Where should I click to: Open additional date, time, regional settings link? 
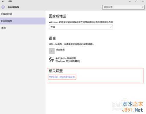coord(62,77)
